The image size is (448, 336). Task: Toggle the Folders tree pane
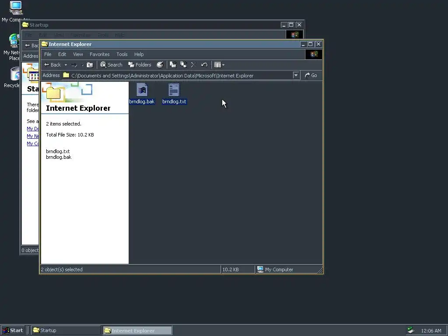point(140,65)
